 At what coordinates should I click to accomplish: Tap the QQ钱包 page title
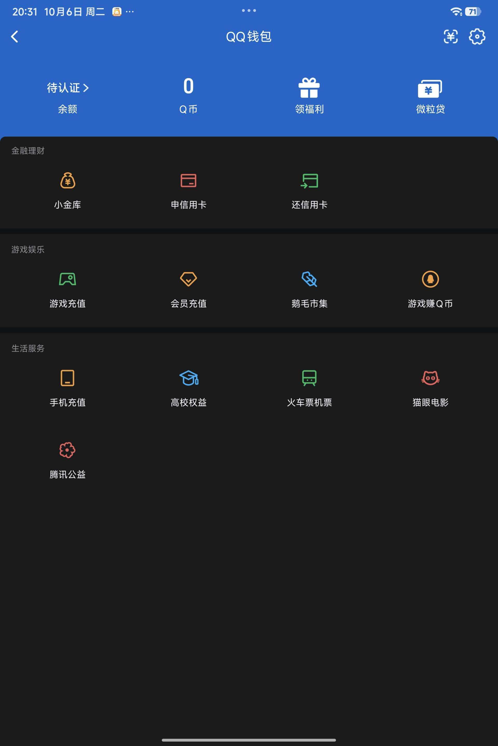point(249,37)
